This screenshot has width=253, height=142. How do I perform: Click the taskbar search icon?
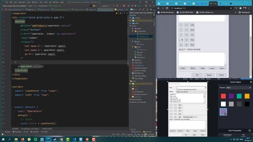pos(9,139)
